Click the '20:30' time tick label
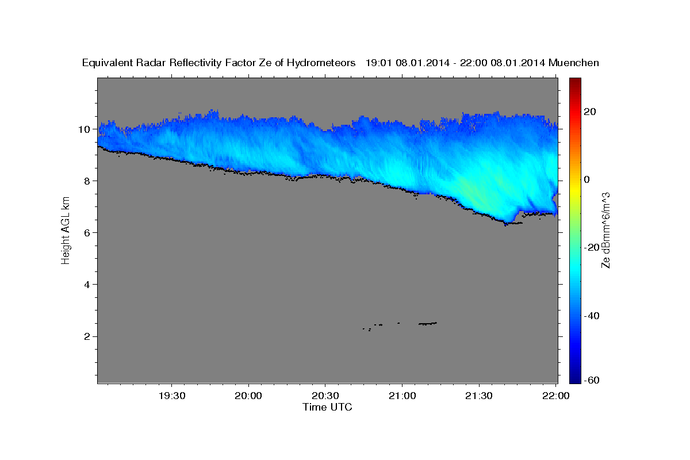The width and height of the screenshot is (690, 460). [325, 396]
